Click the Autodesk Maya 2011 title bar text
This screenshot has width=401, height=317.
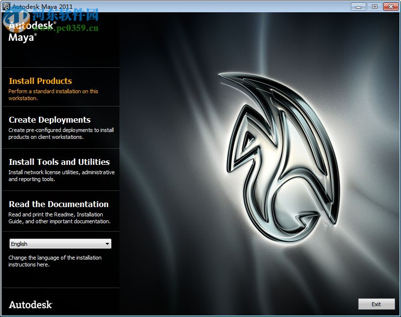[43, 6]
